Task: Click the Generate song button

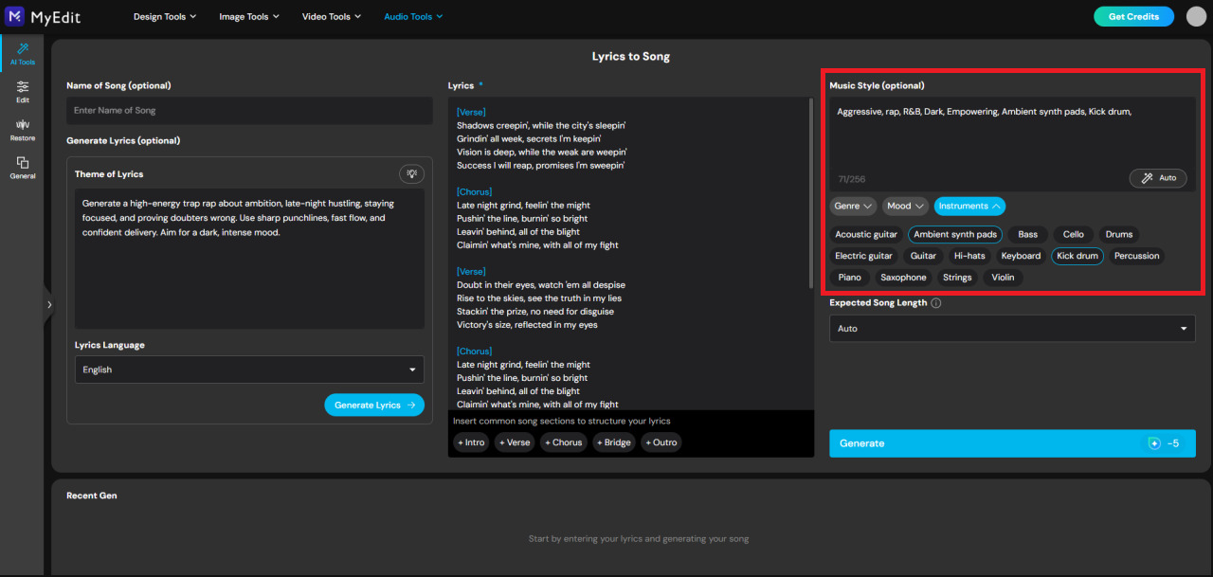Action: coord(1012,443)
